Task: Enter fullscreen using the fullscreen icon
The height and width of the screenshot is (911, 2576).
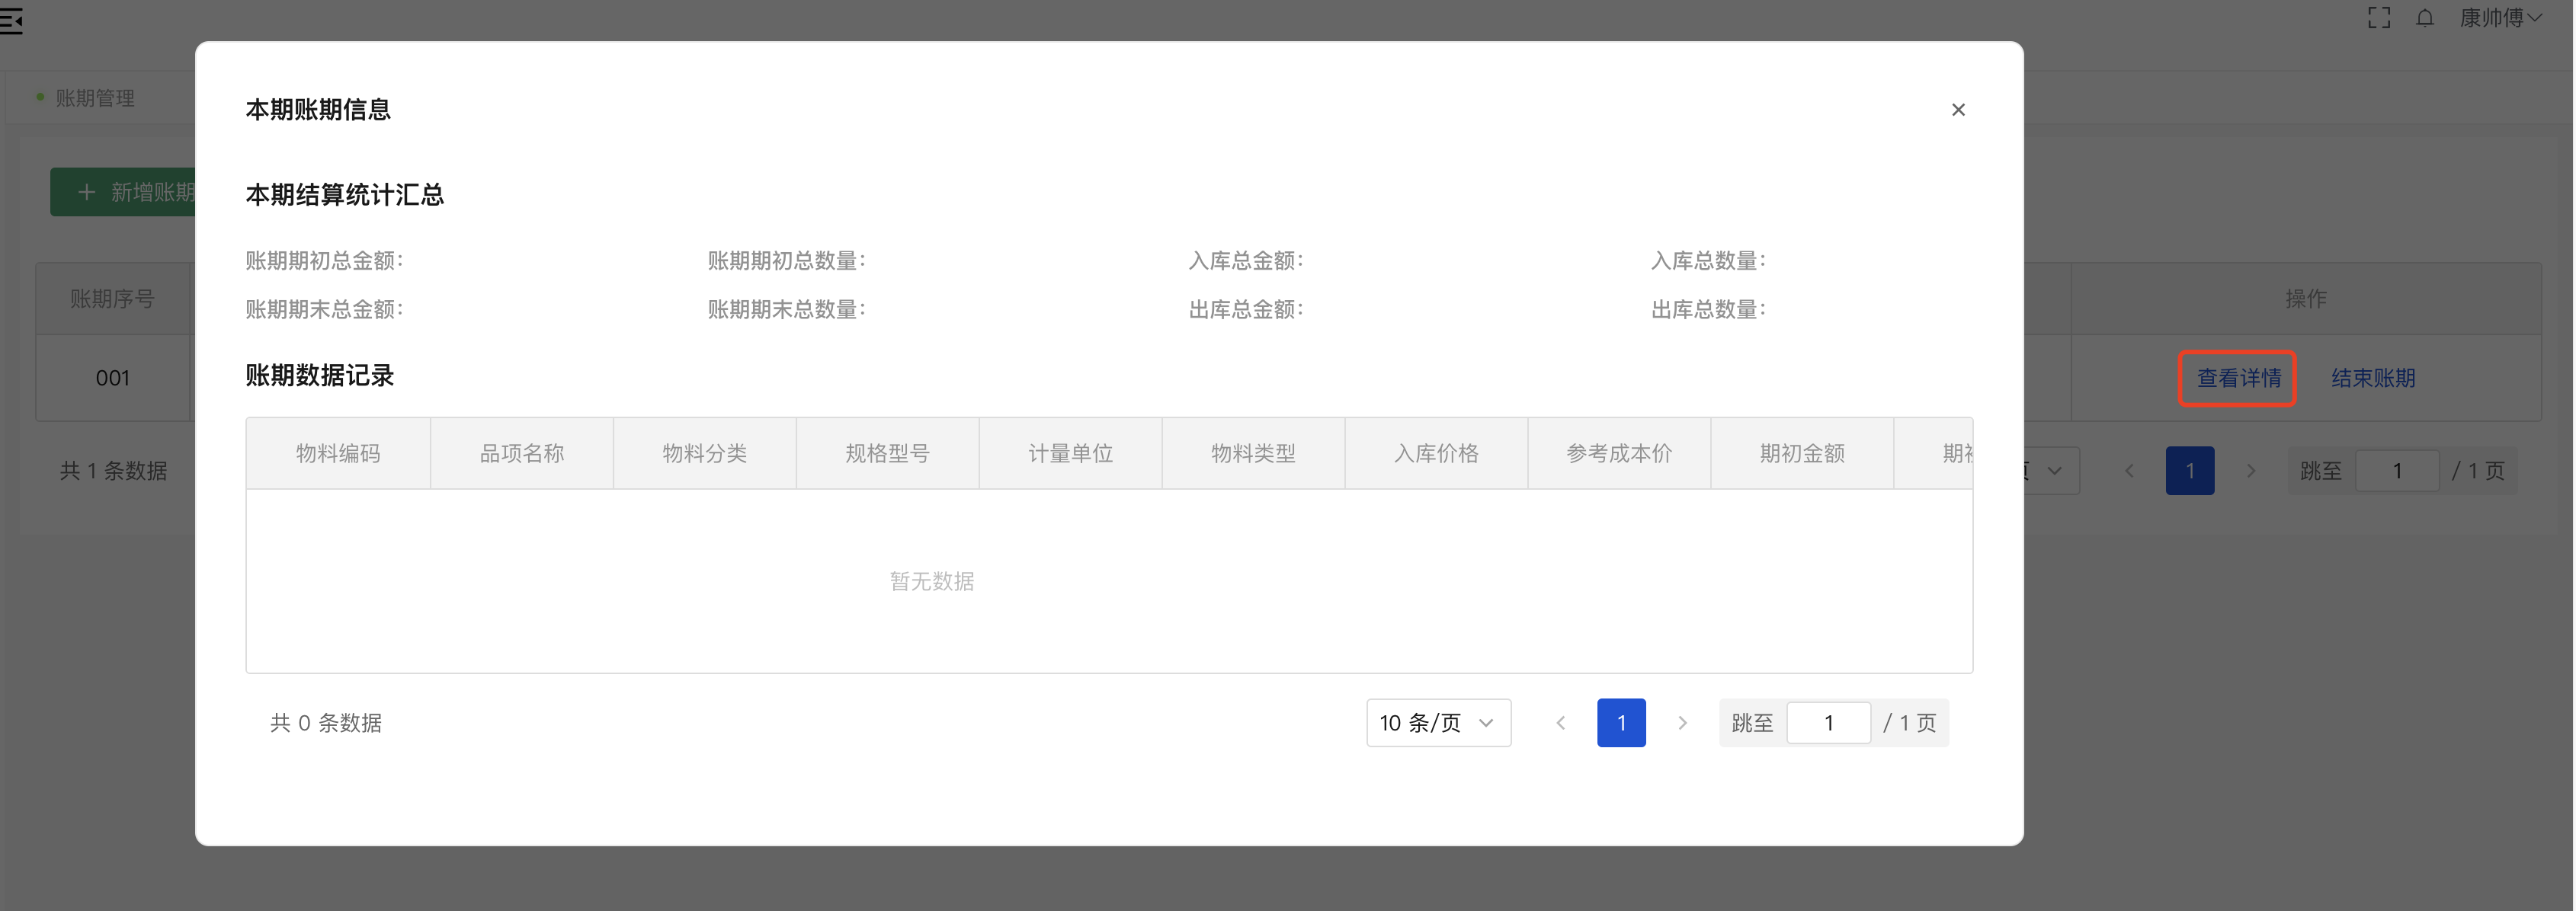Action: click(x=2380, y=17)
